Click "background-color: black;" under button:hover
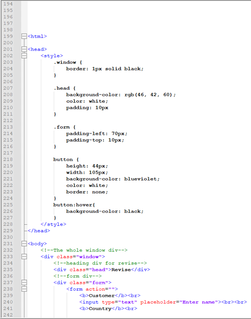251x319 pixels. point(104,211)
